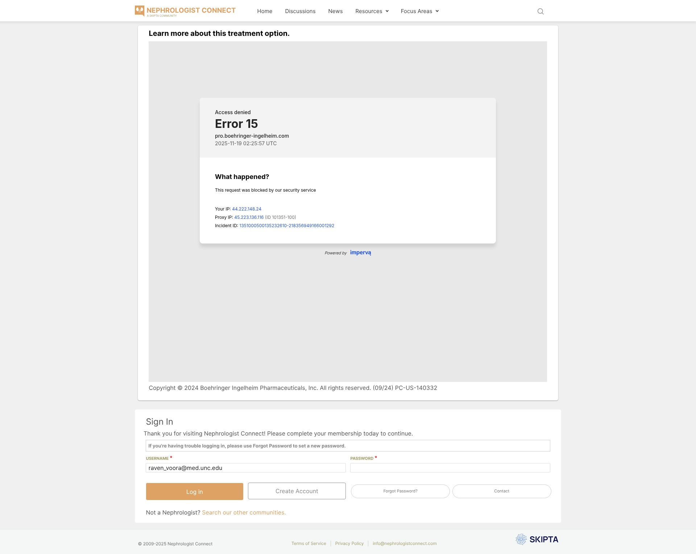Click the Skipta logo in footer
This screenshot has height=554, width=696.
click(x=537, y=539)
